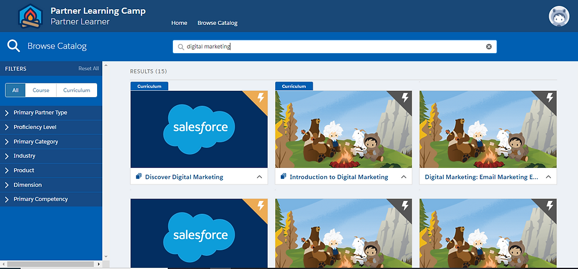Switch filter to Course
This screenshot has height=269, width=578.
click(41, 90)
